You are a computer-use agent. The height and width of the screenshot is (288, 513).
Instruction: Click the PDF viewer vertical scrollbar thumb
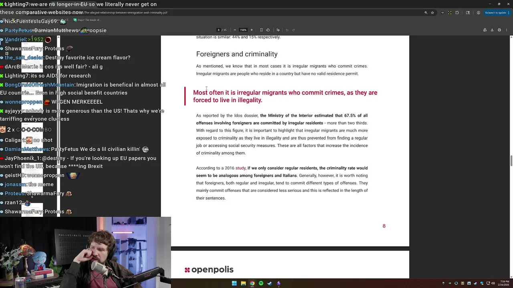click(511, 161)
